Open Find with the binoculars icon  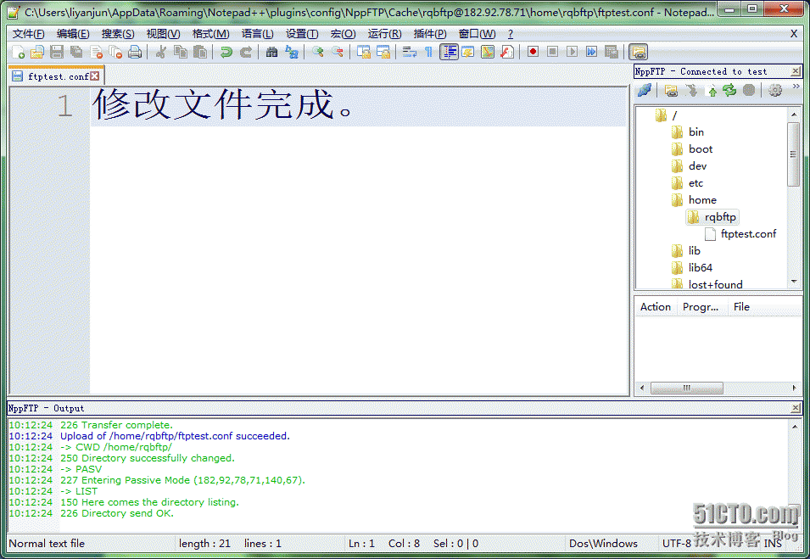pyautogui.click(x=271, y=53)
